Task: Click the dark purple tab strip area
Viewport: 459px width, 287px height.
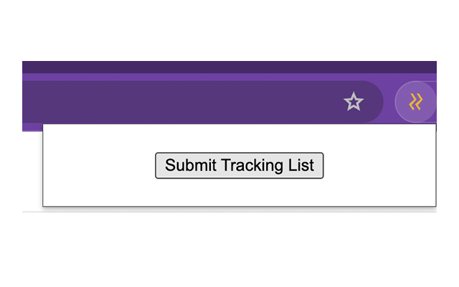Action: pyautogui.click(x=229, y=67)
